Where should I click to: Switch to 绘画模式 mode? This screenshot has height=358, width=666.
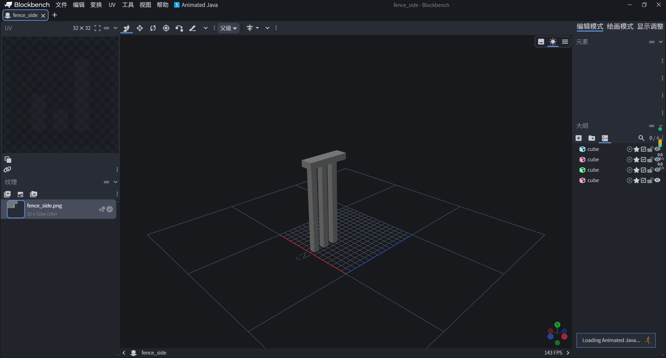click(620, 27)
